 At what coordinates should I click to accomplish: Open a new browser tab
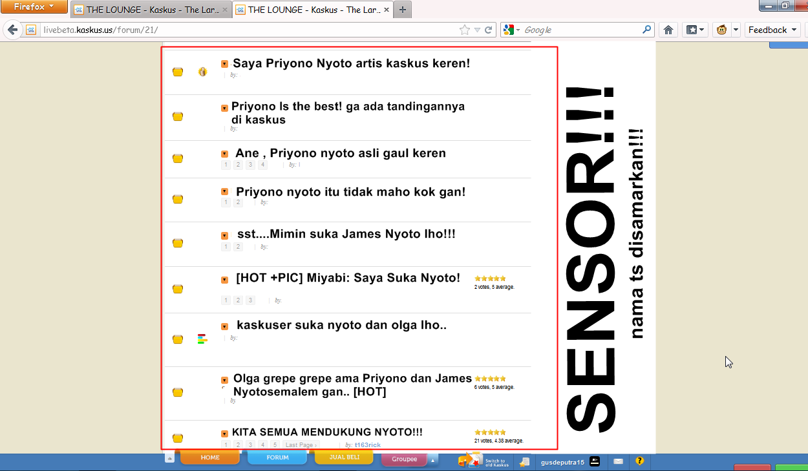point(402,10)
